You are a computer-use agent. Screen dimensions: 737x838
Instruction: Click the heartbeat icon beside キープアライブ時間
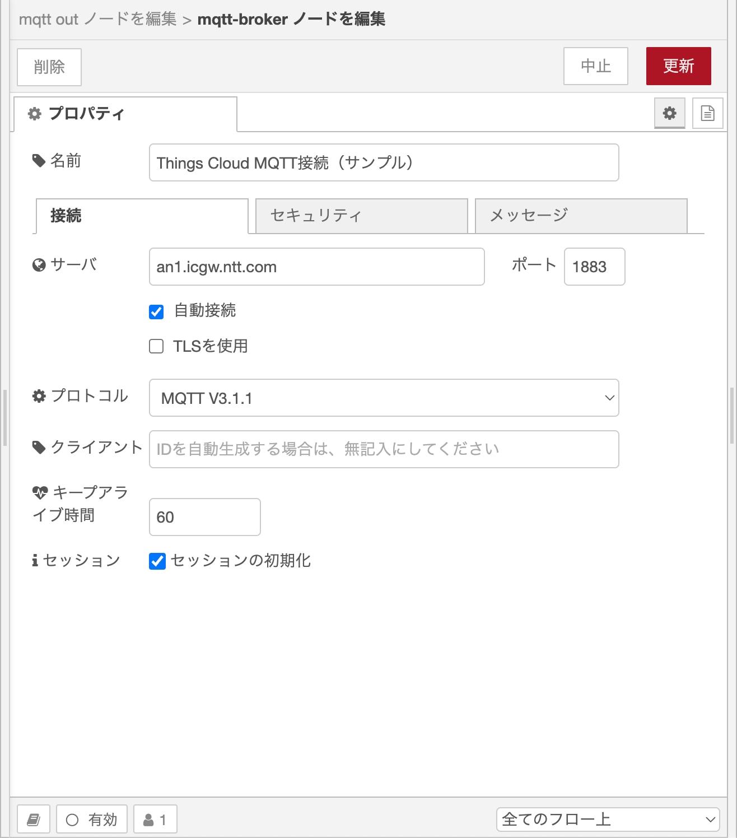click(40, 493)
